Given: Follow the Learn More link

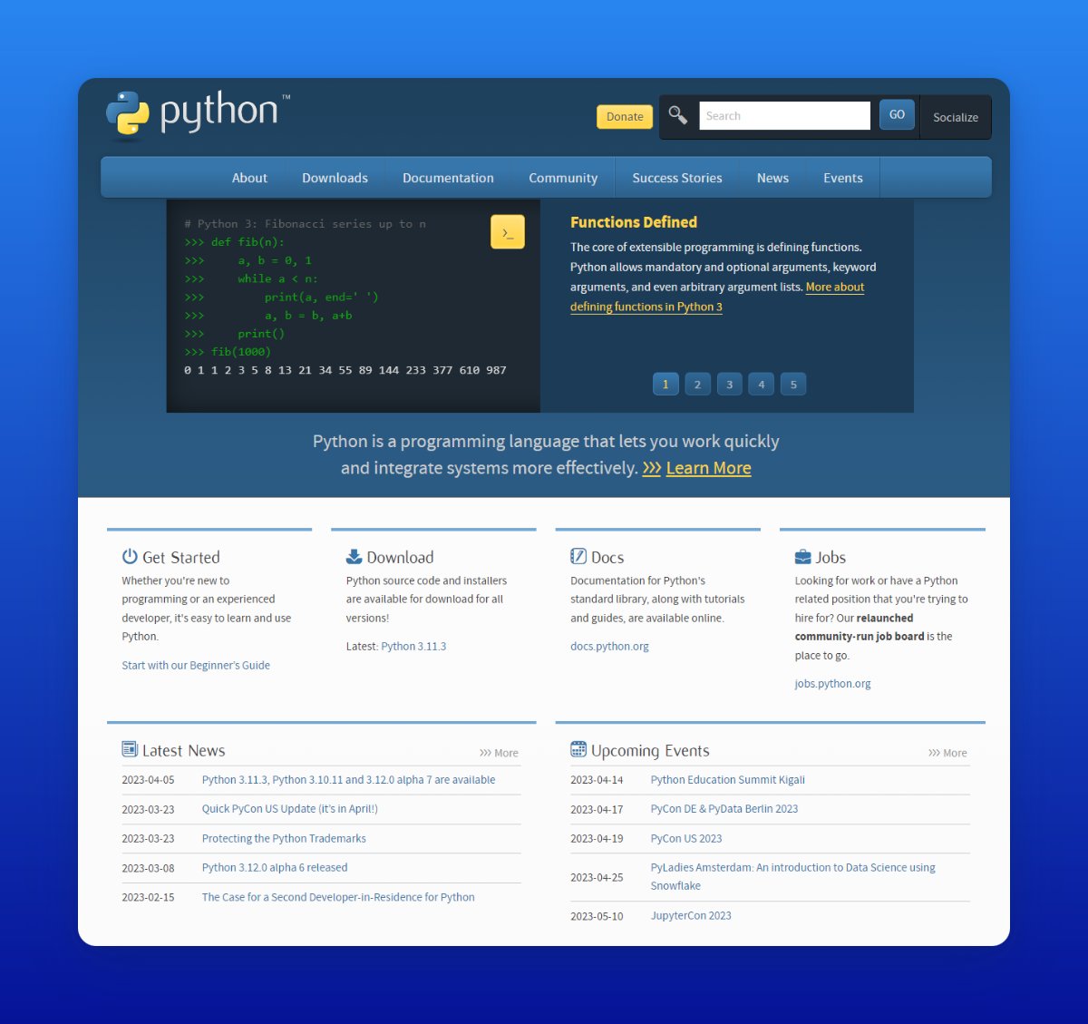Looking at the screenshot, I should click(708, 468).
